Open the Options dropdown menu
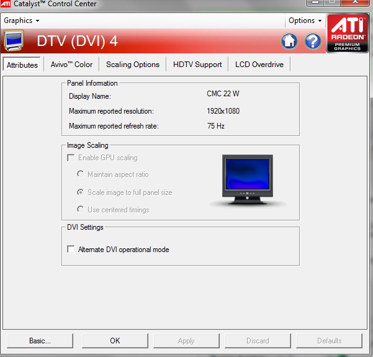Image resolution: width=373 pixels, height=357 pixels. point(305,20)
